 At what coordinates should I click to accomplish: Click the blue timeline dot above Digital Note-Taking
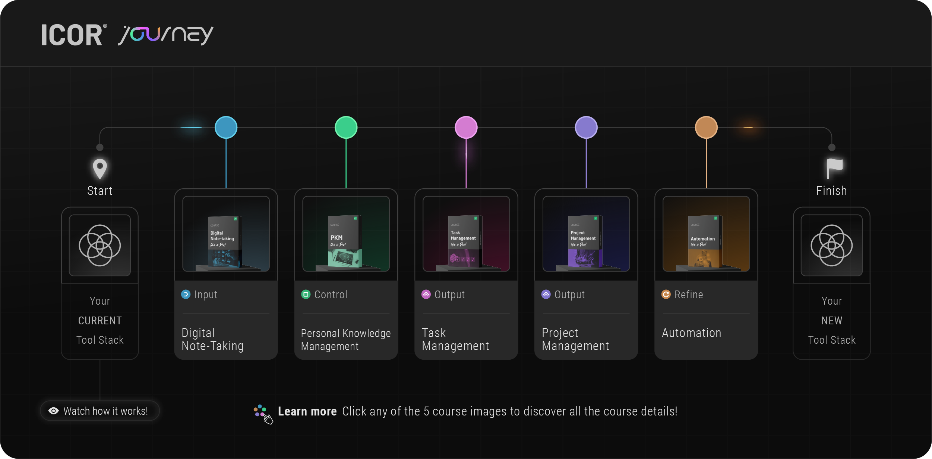click(226, 127)
